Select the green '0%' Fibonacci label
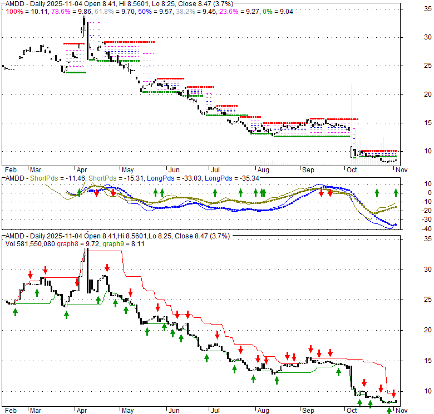The width and height of the screenshot is (434, 414). click(268, 12)
